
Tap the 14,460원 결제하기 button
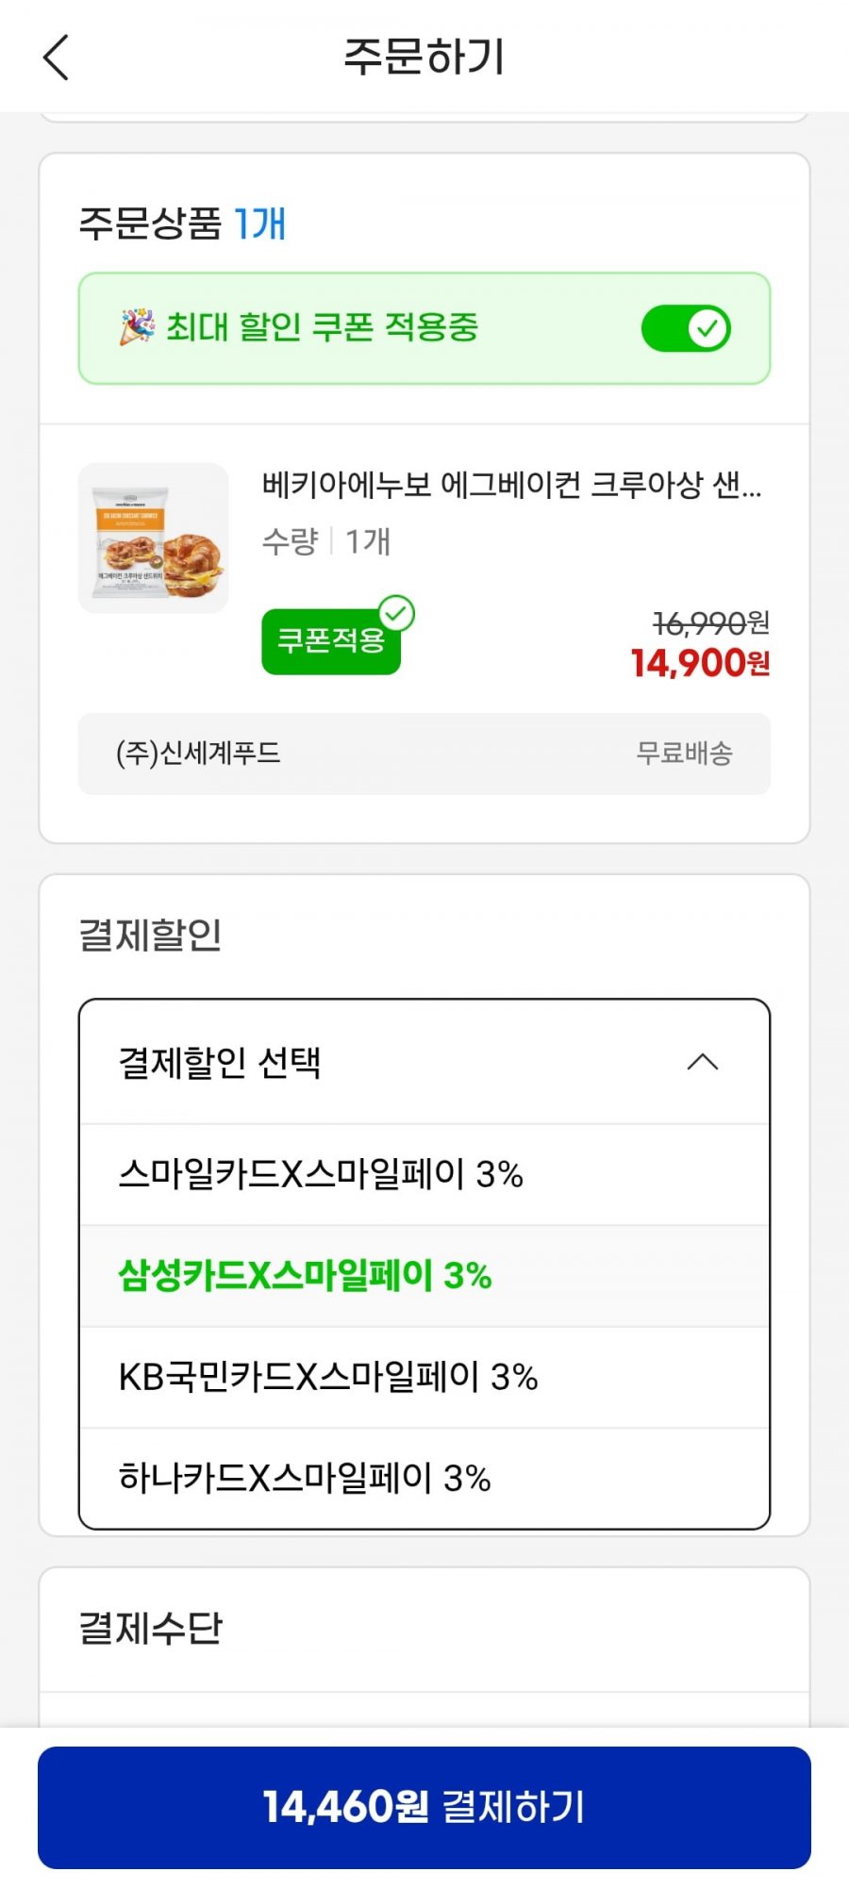(x=424, y=1808)
